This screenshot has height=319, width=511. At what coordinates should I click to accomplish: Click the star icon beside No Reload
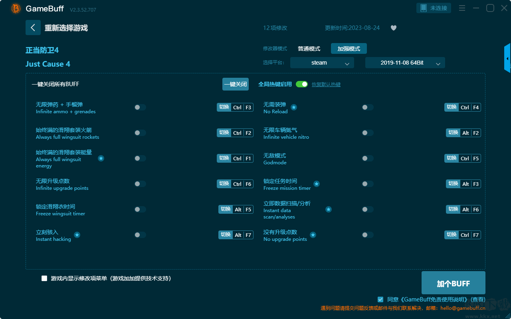[294, 107]
